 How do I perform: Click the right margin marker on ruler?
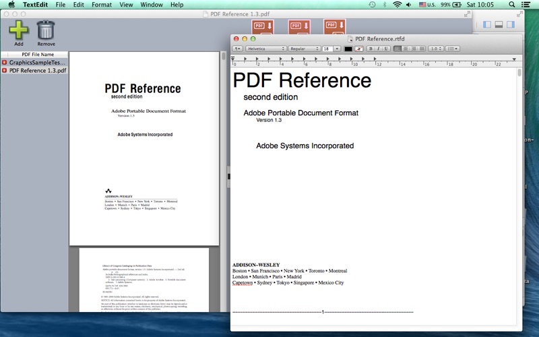tap(514, 59)
